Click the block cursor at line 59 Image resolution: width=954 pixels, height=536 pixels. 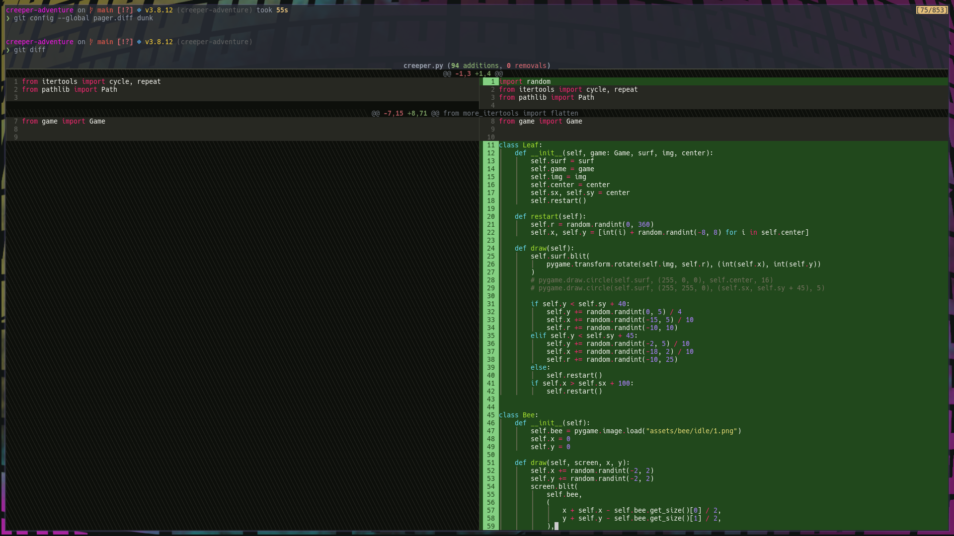pyautogui.click(x=556, y=526)
